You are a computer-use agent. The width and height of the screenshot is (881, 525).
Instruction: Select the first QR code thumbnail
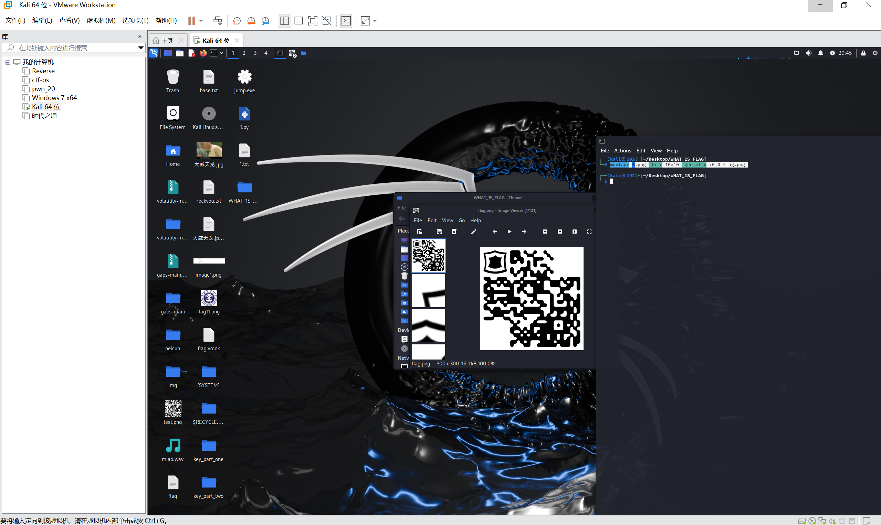coord(428,255)
